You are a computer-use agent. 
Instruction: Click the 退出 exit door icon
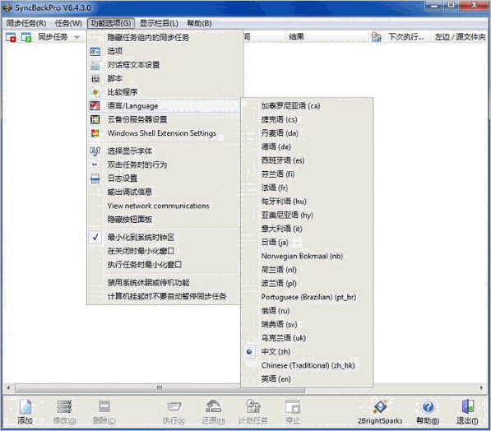click(467, 406)
